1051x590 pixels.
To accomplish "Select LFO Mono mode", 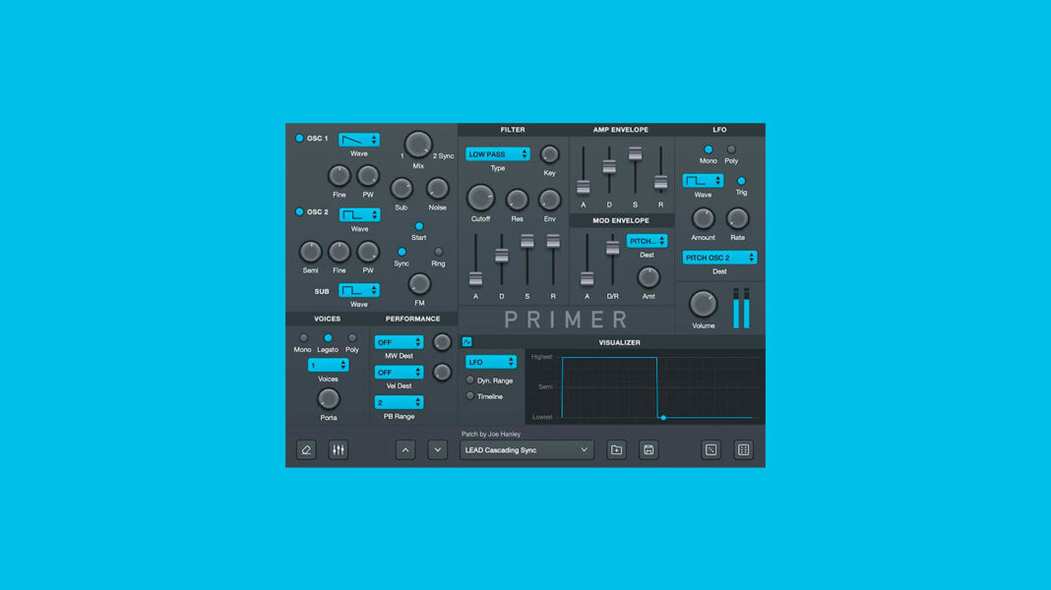I will tap(709, 149).
